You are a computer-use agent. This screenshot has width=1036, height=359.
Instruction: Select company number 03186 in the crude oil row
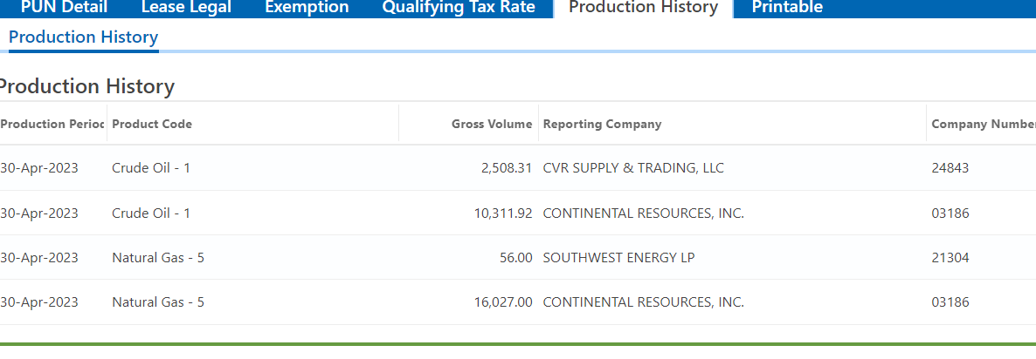[950, 213]
